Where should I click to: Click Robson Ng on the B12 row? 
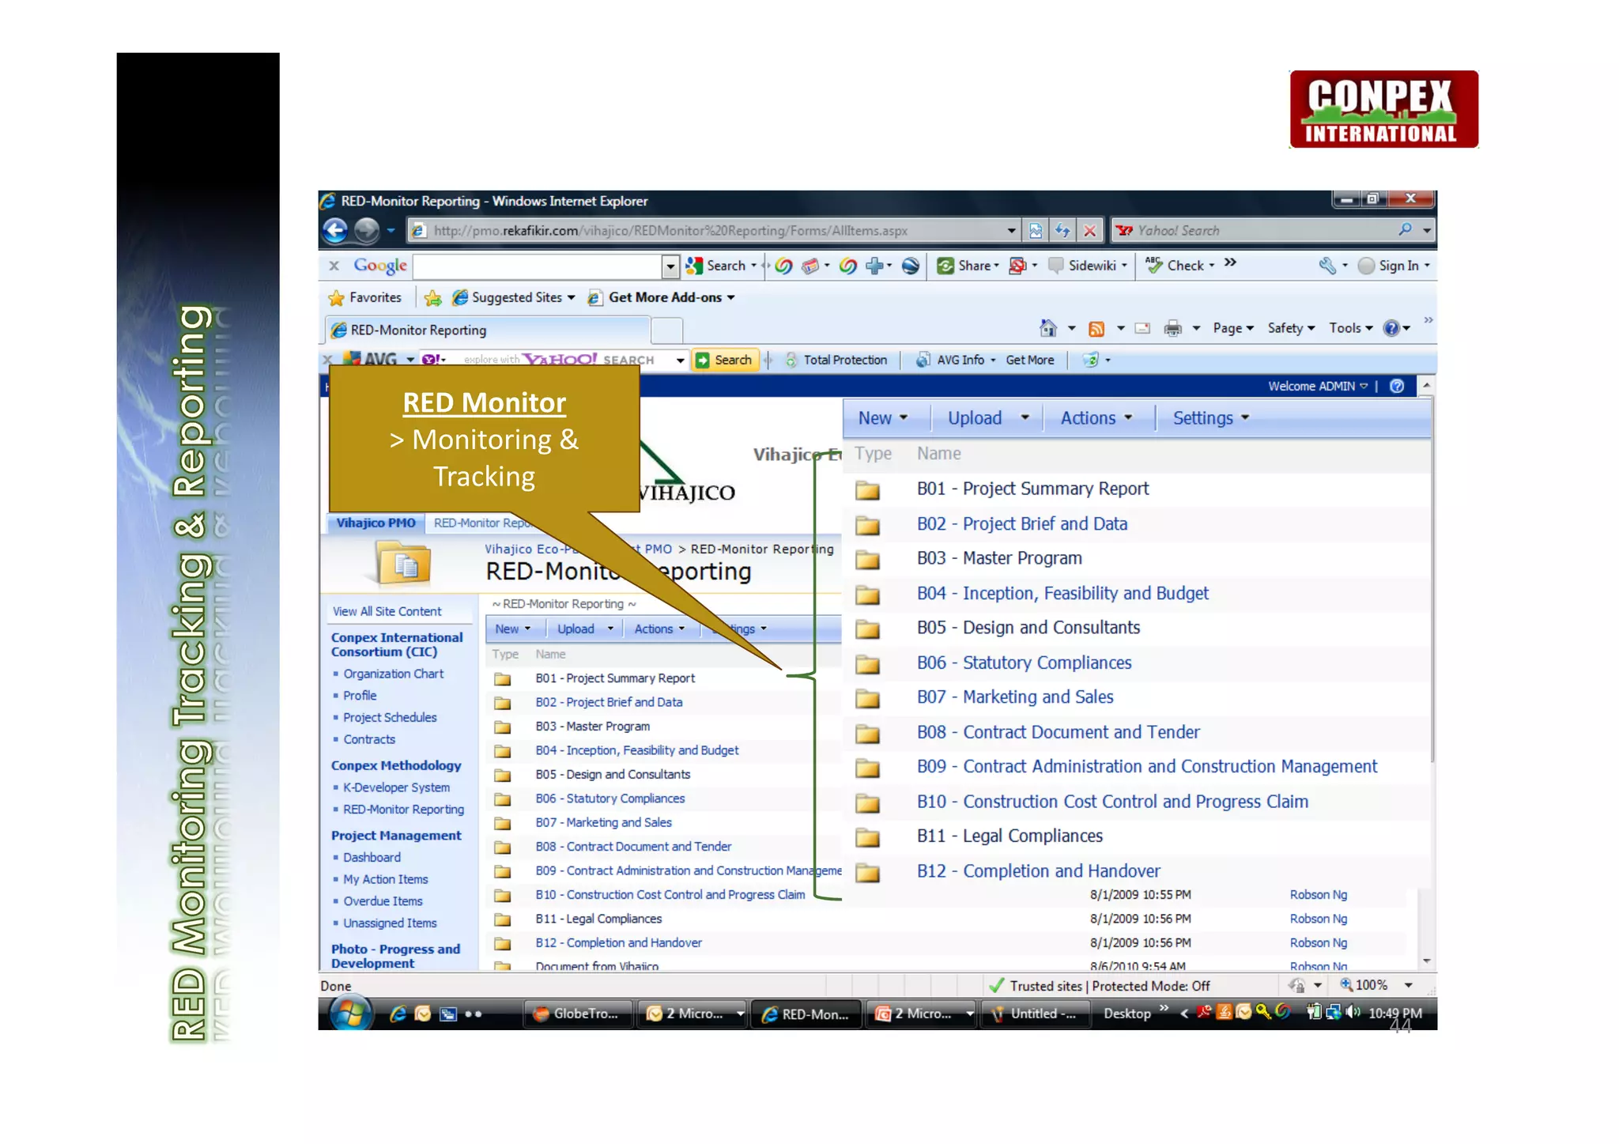pyautogui.click(x=1318, y=942)
